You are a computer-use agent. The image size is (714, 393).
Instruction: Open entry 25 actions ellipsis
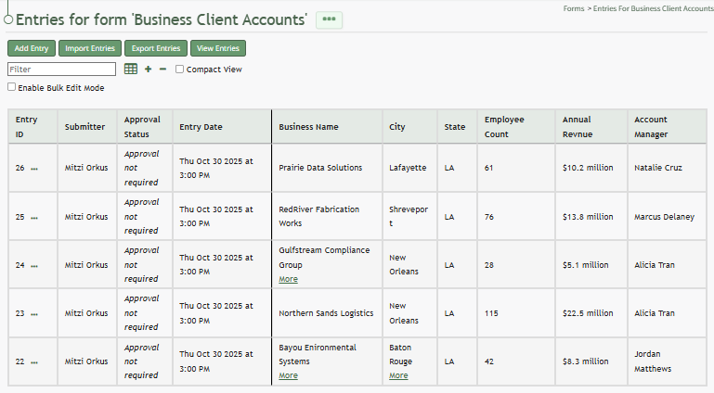(34, 218)
